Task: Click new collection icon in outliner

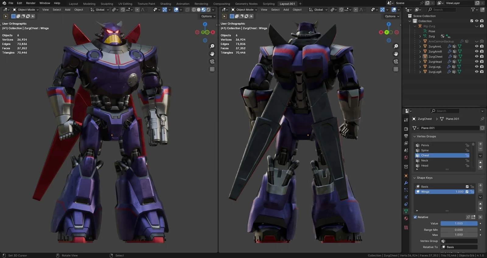Action: tap(482, 10)
